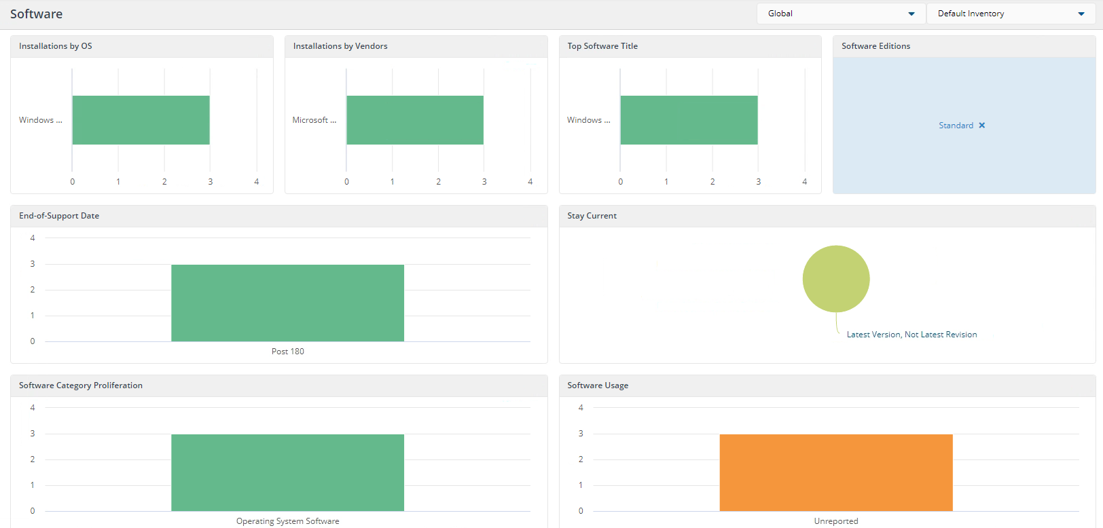Click the Windows bar in Top Software Title
The height and width of the screenshot is (528, 1103).
point(689,120)
